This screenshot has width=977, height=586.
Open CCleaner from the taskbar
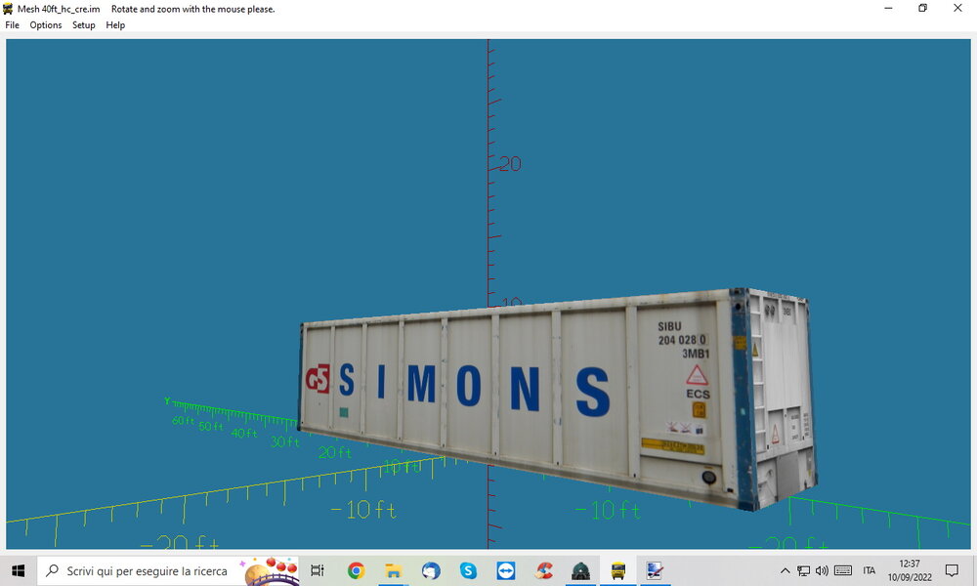(x=543, y=570)
